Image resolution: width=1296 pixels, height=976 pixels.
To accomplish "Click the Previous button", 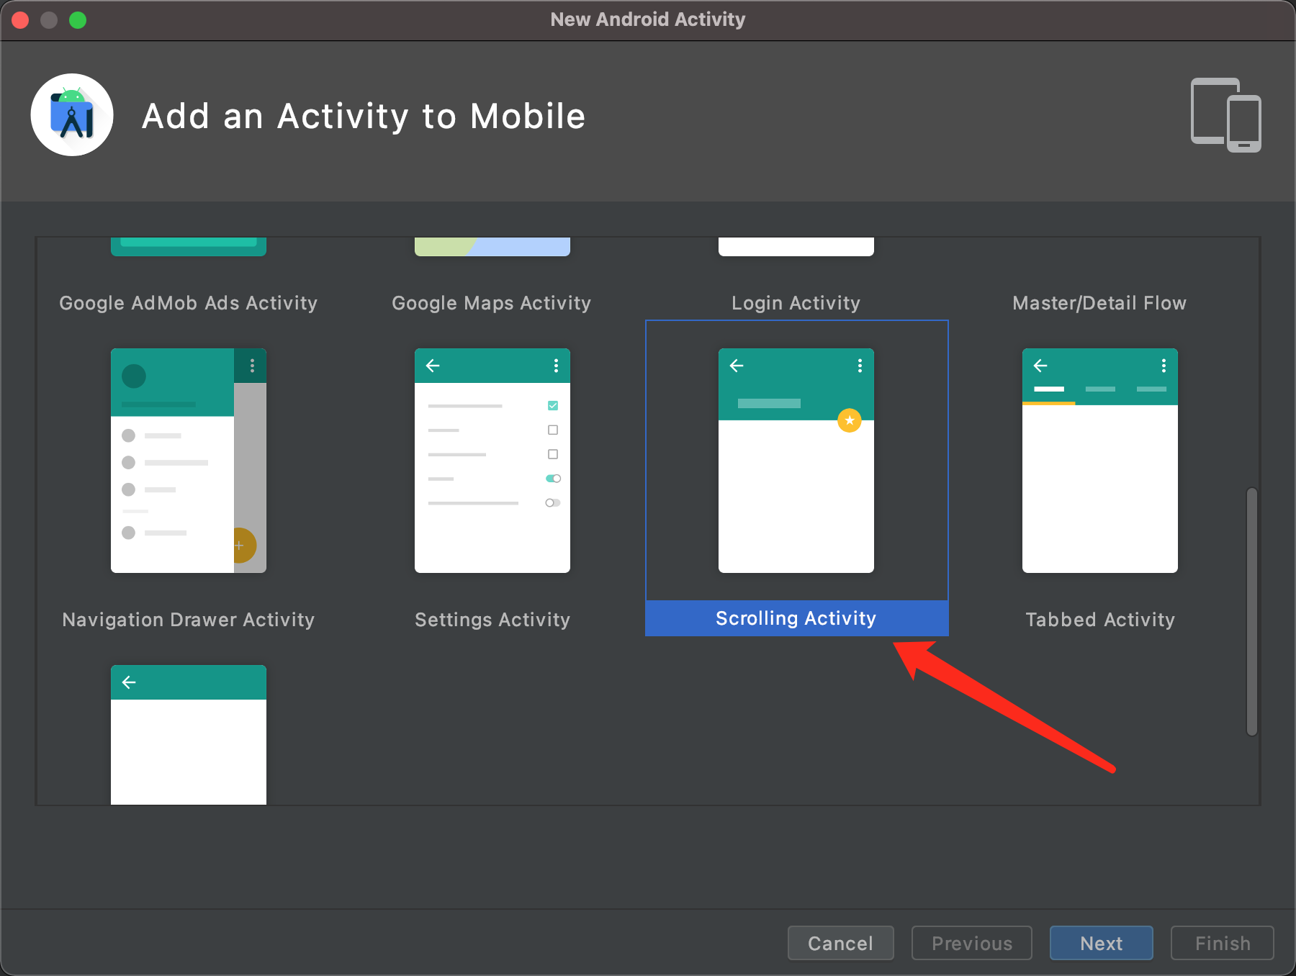I will 971,943.
